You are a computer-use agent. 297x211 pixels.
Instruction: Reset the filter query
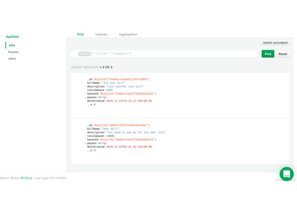click(x=282, y=54)
